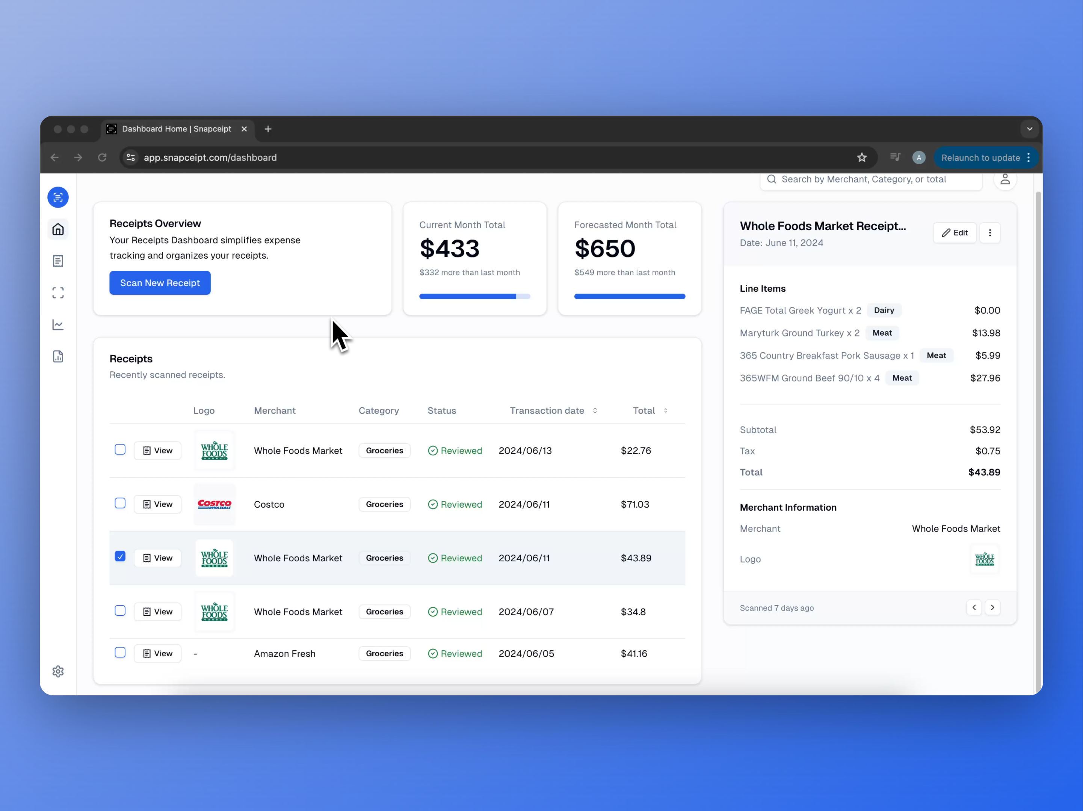
Task: Enable checkbox for Amazon Fresh receipt
Action: [119, 653]
